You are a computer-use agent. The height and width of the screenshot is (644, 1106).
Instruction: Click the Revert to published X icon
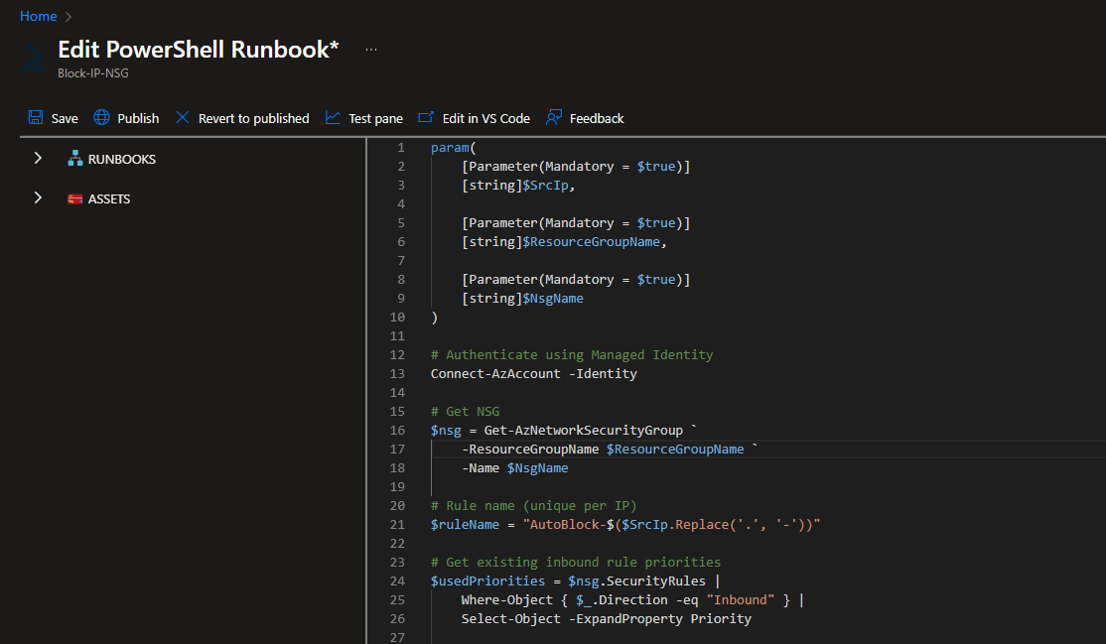click(183, 118)
